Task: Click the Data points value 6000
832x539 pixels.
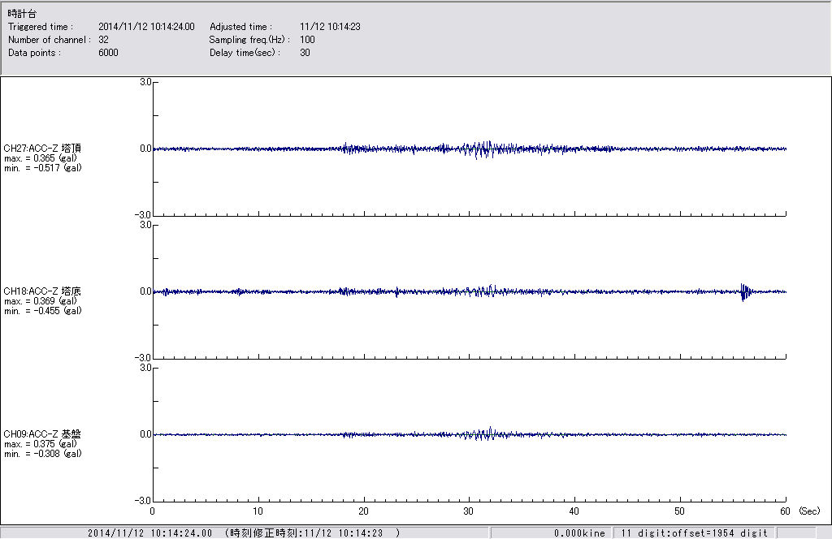Action: coord(108,53)
